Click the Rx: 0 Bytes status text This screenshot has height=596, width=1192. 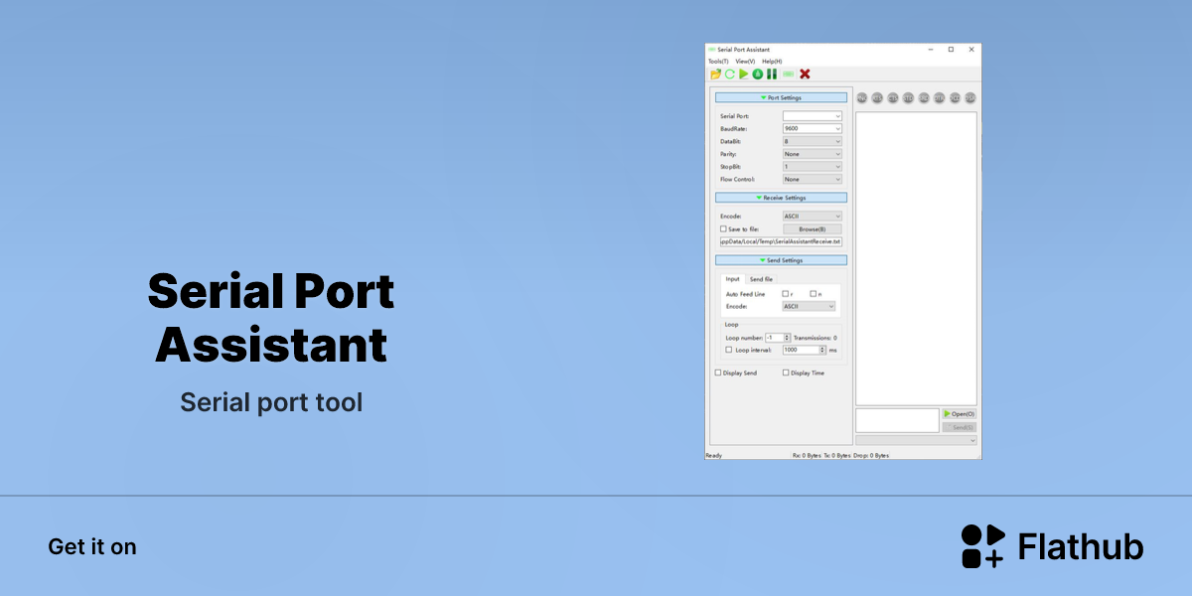pos(807,455)
